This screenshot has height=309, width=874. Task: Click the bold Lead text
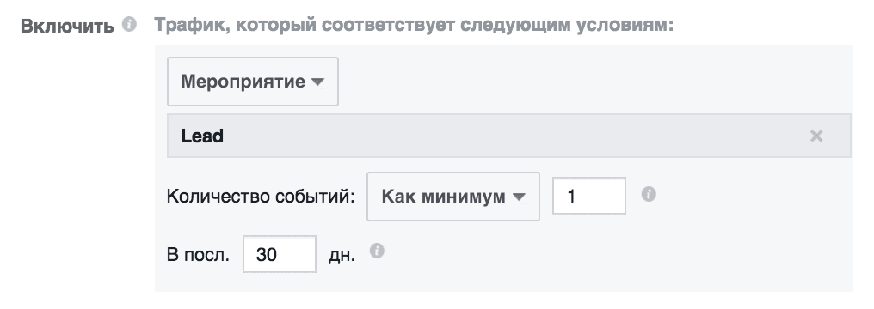[202, 136]
